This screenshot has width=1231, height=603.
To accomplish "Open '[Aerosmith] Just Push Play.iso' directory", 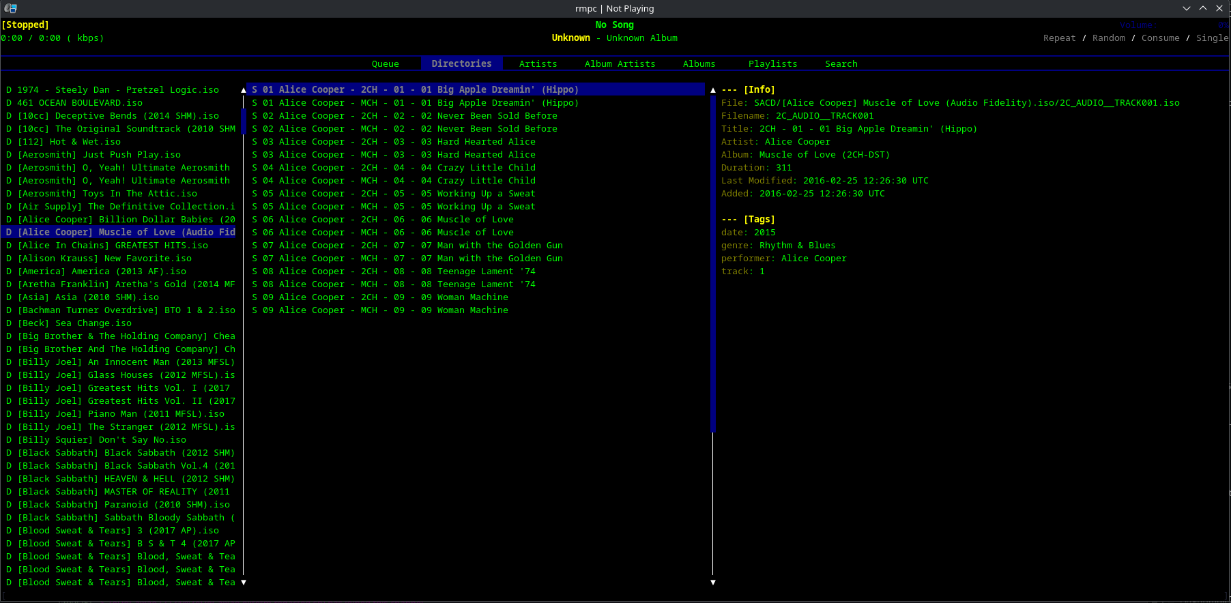I will click(121, 155).
